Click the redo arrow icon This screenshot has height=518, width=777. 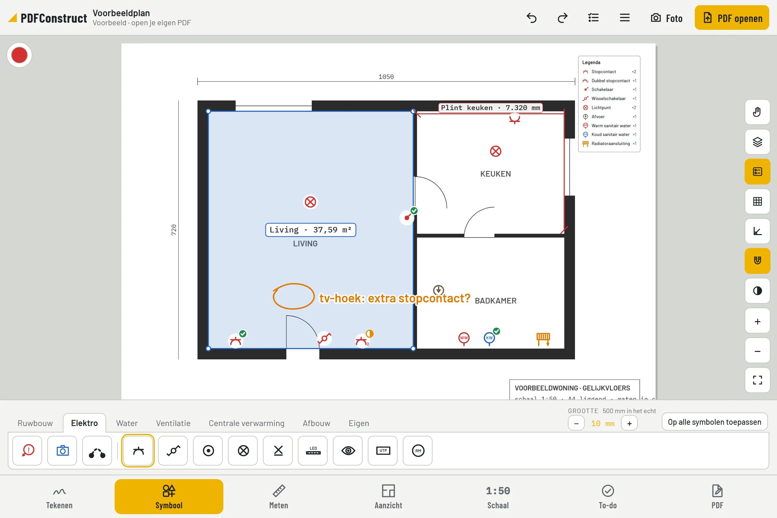coord(562,18)
